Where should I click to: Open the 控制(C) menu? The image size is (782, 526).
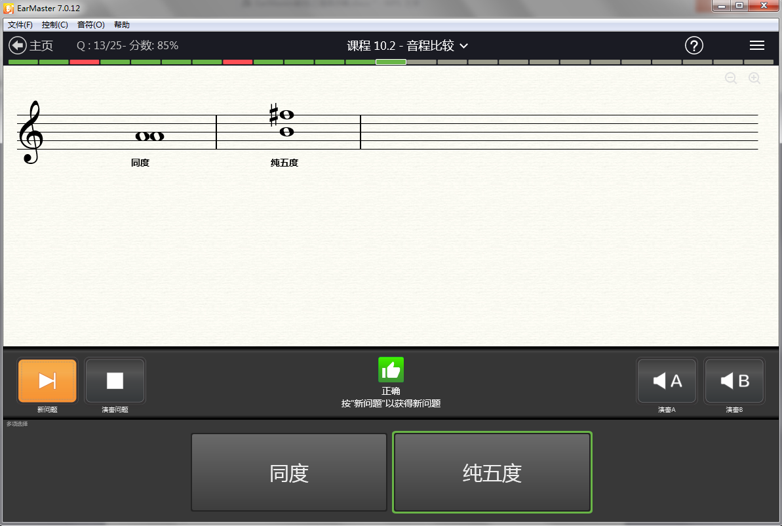pyautogui.click(x=55, y=24)
